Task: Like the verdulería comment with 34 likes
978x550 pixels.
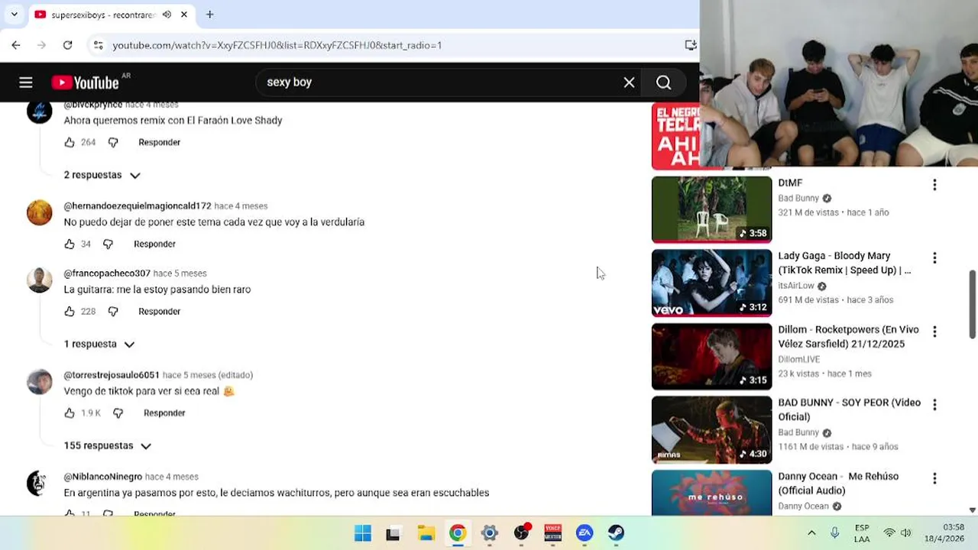Action: click(70, 244)
